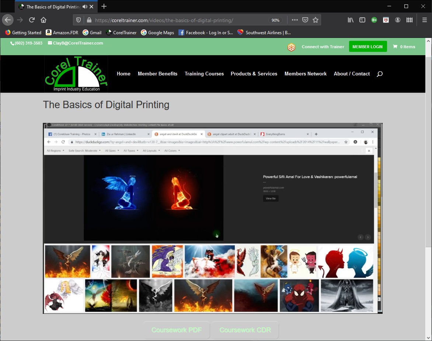The image size is (432, 341).
Task: Open the shopping cart with 0 Items
Action: pyautogui.click(x=404, y=47)
